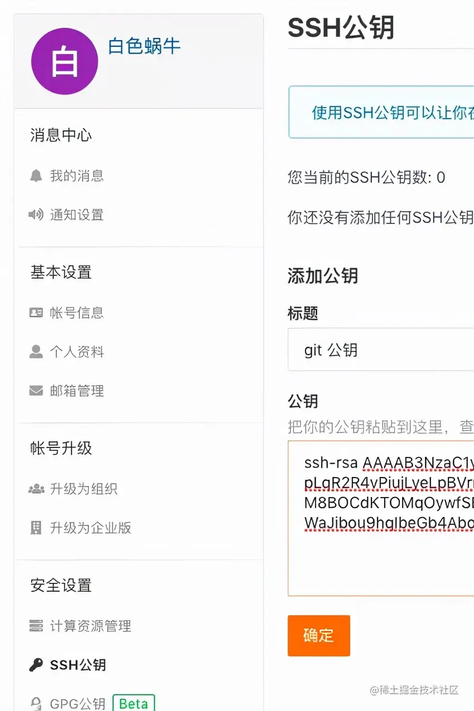Screen dimensions: 474x711
Task: Select the SSH公钥 sidebar item
Action: [x=78, y=665]
